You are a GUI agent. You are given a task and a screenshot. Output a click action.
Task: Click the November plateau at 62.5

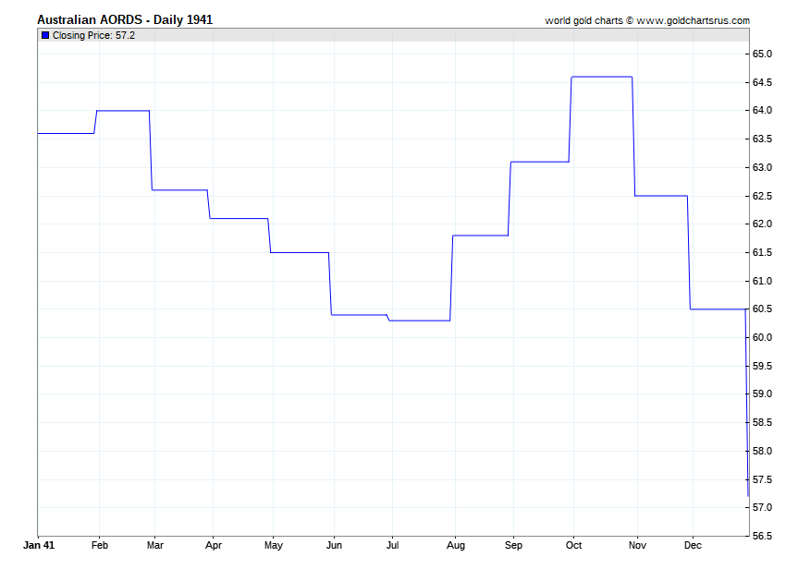(661, 196)
